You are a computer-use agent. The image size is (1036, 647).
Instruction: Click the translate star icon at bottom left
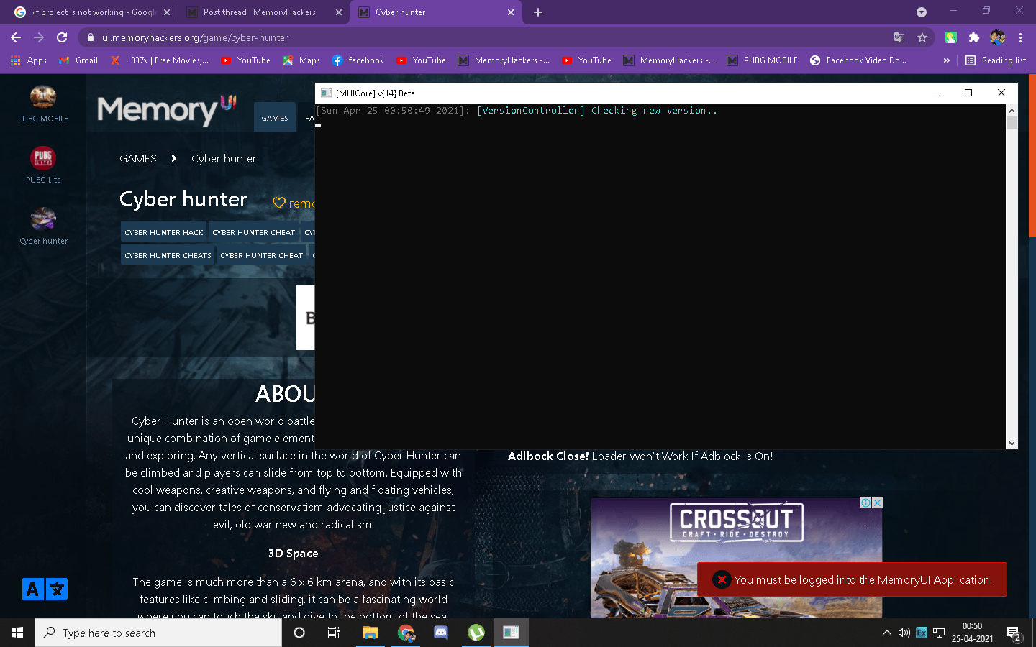[57, 589]
